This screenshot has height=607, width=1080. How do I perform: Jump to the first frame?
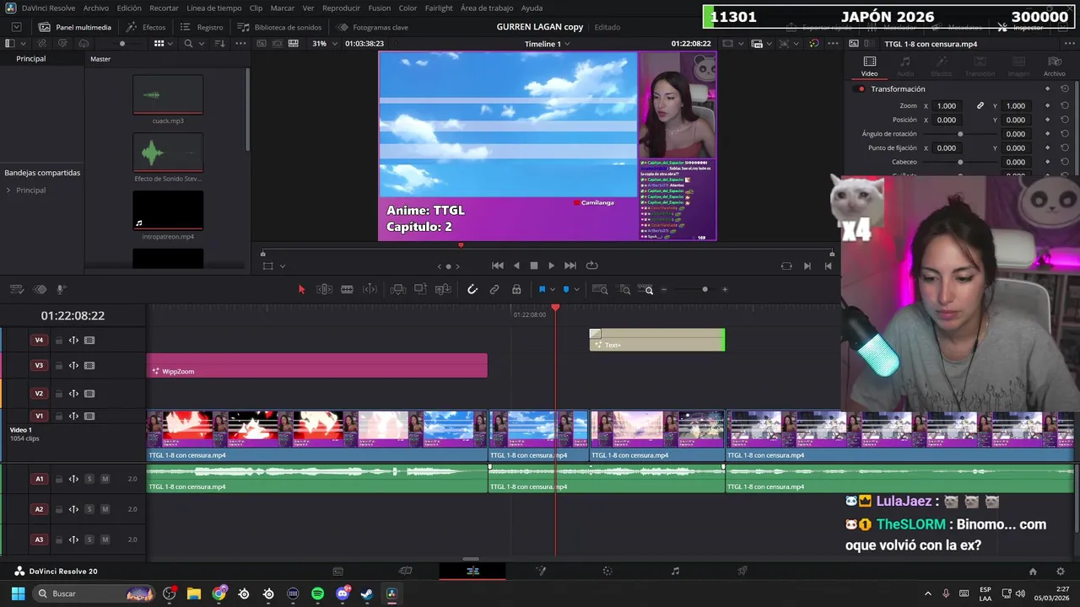[x=498, y=266]
